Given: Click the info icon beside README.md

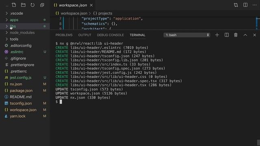Looking at the screenshot, I should point(6,97).
